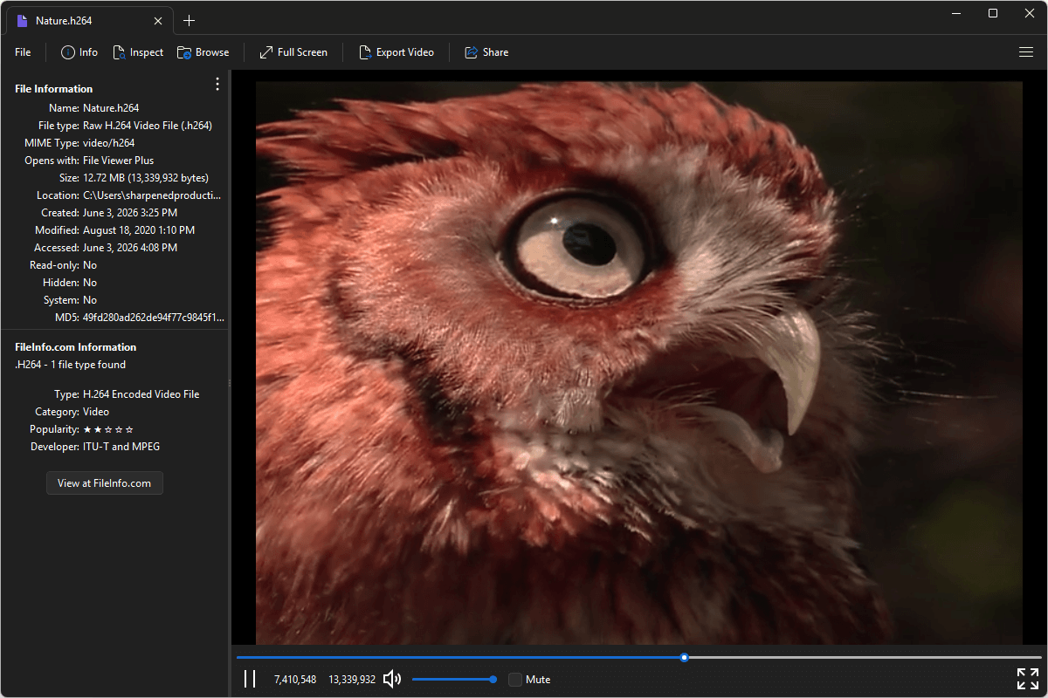Open a new tab with plus button

point(189,20)
